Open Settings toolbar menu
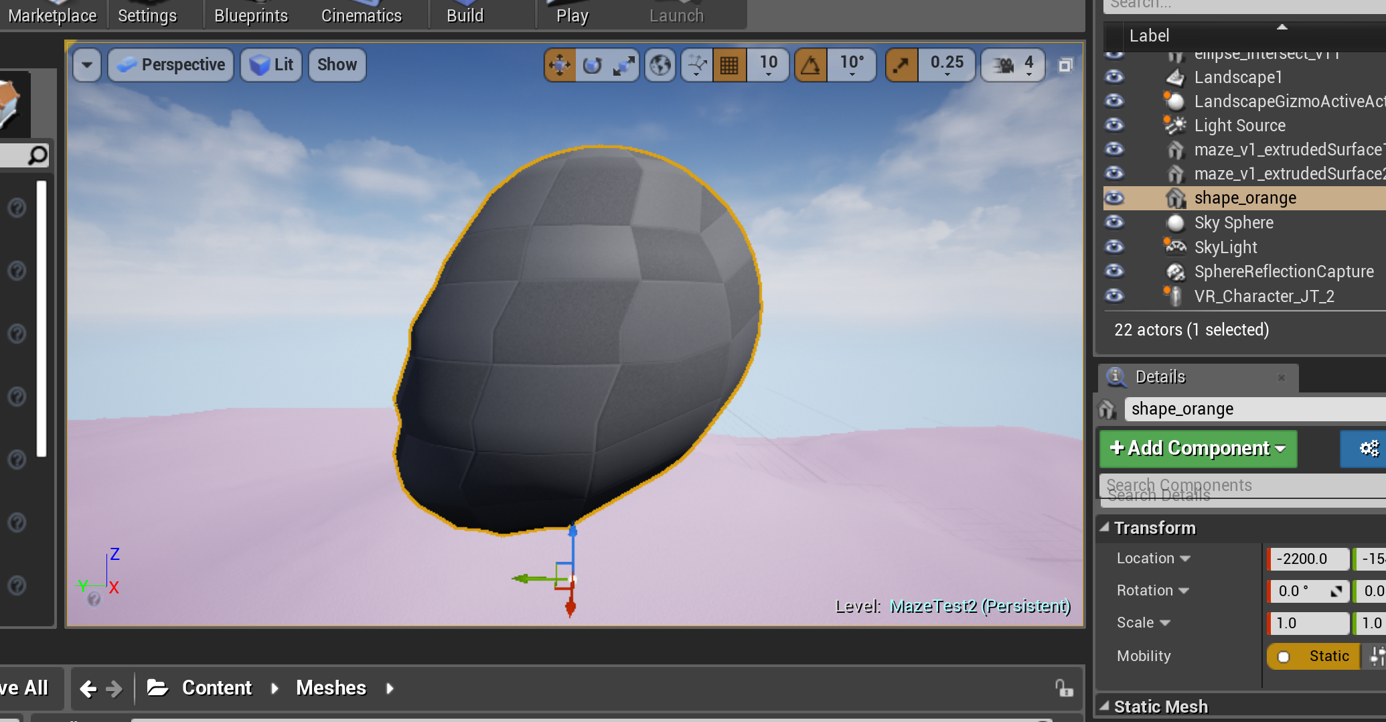The width and height of the screenshot is (1386, 722). 147,15
